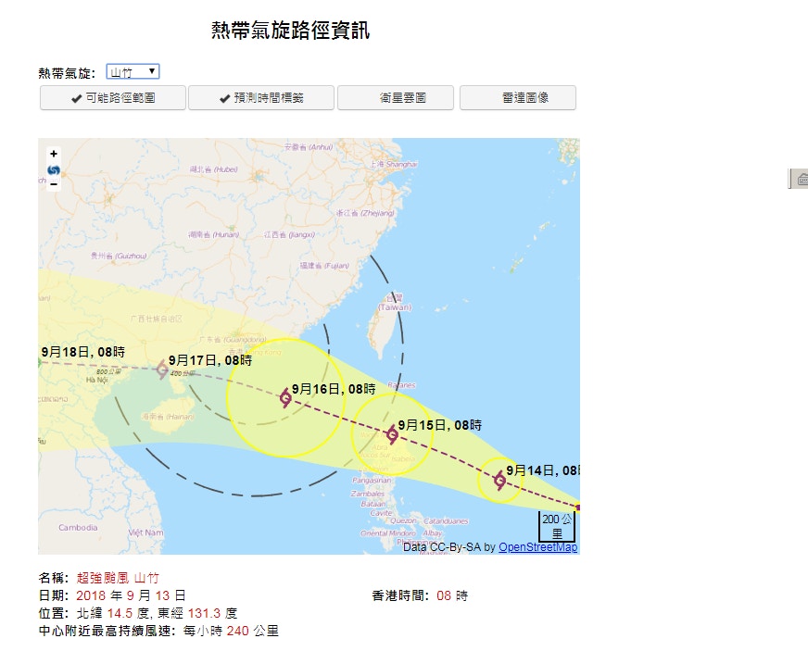Click the 9月17日, 08時 forecast label
Viewport: 808px width, 651px height.
point(210,359)
